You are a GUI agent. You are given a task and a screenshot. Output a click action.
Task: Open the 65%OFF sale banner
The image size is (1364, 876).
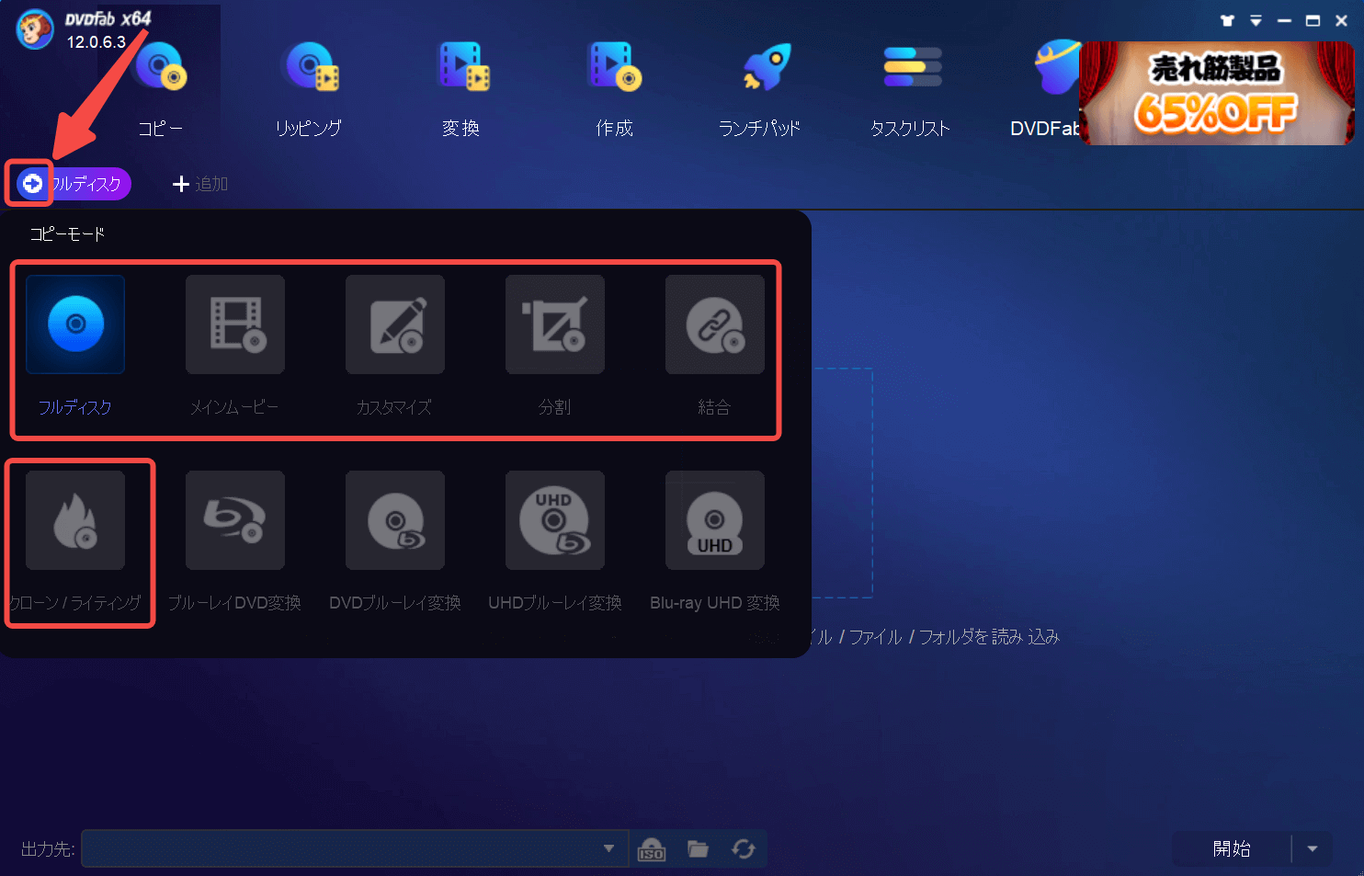1217,93
